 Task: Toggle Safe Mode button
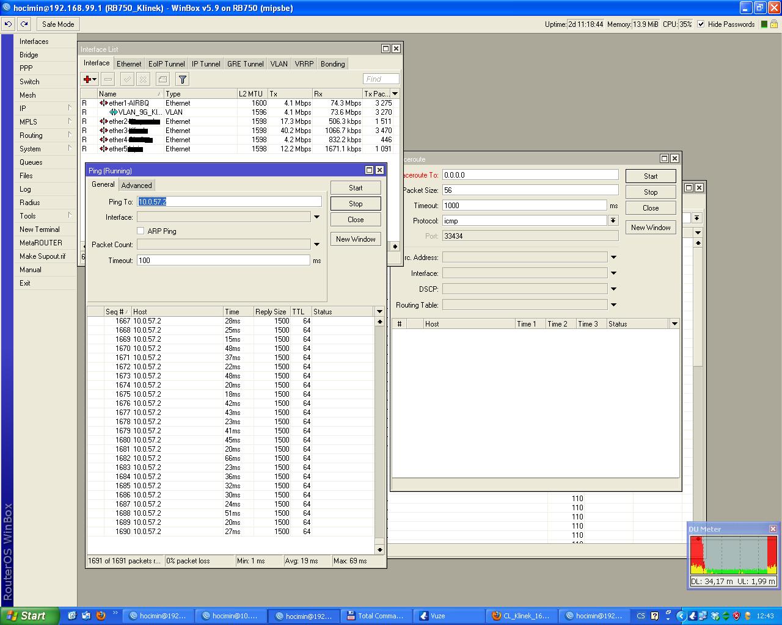(58, 24)
